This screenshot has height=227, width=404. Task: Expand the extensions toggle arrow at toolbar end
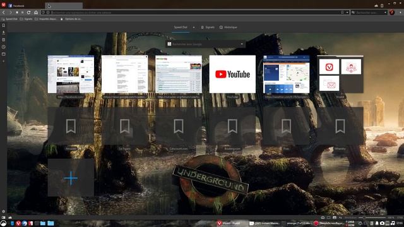pyautogui.click(x=400, y=13)
